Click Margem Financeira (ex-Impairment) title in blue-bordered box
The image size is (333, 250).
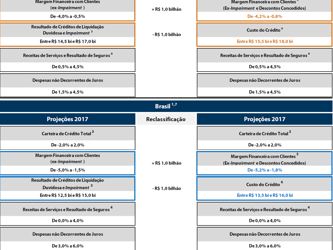tap(67, 158)
